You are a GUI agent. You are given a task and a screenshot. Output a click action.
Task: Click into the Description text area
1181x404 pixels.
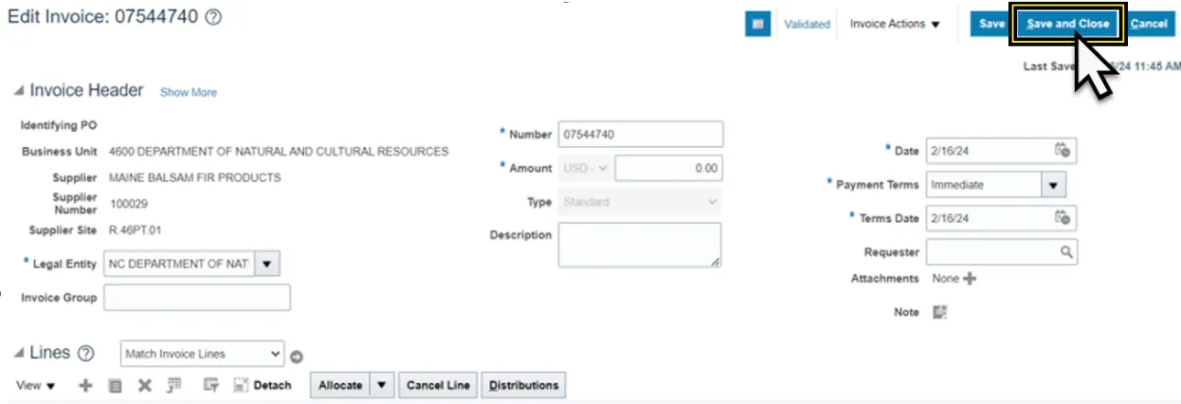click(640, 246)
